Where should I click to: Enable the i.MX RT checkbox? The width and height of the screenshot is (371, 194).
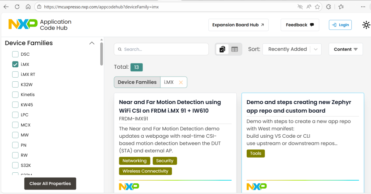[x=15, y=75]
